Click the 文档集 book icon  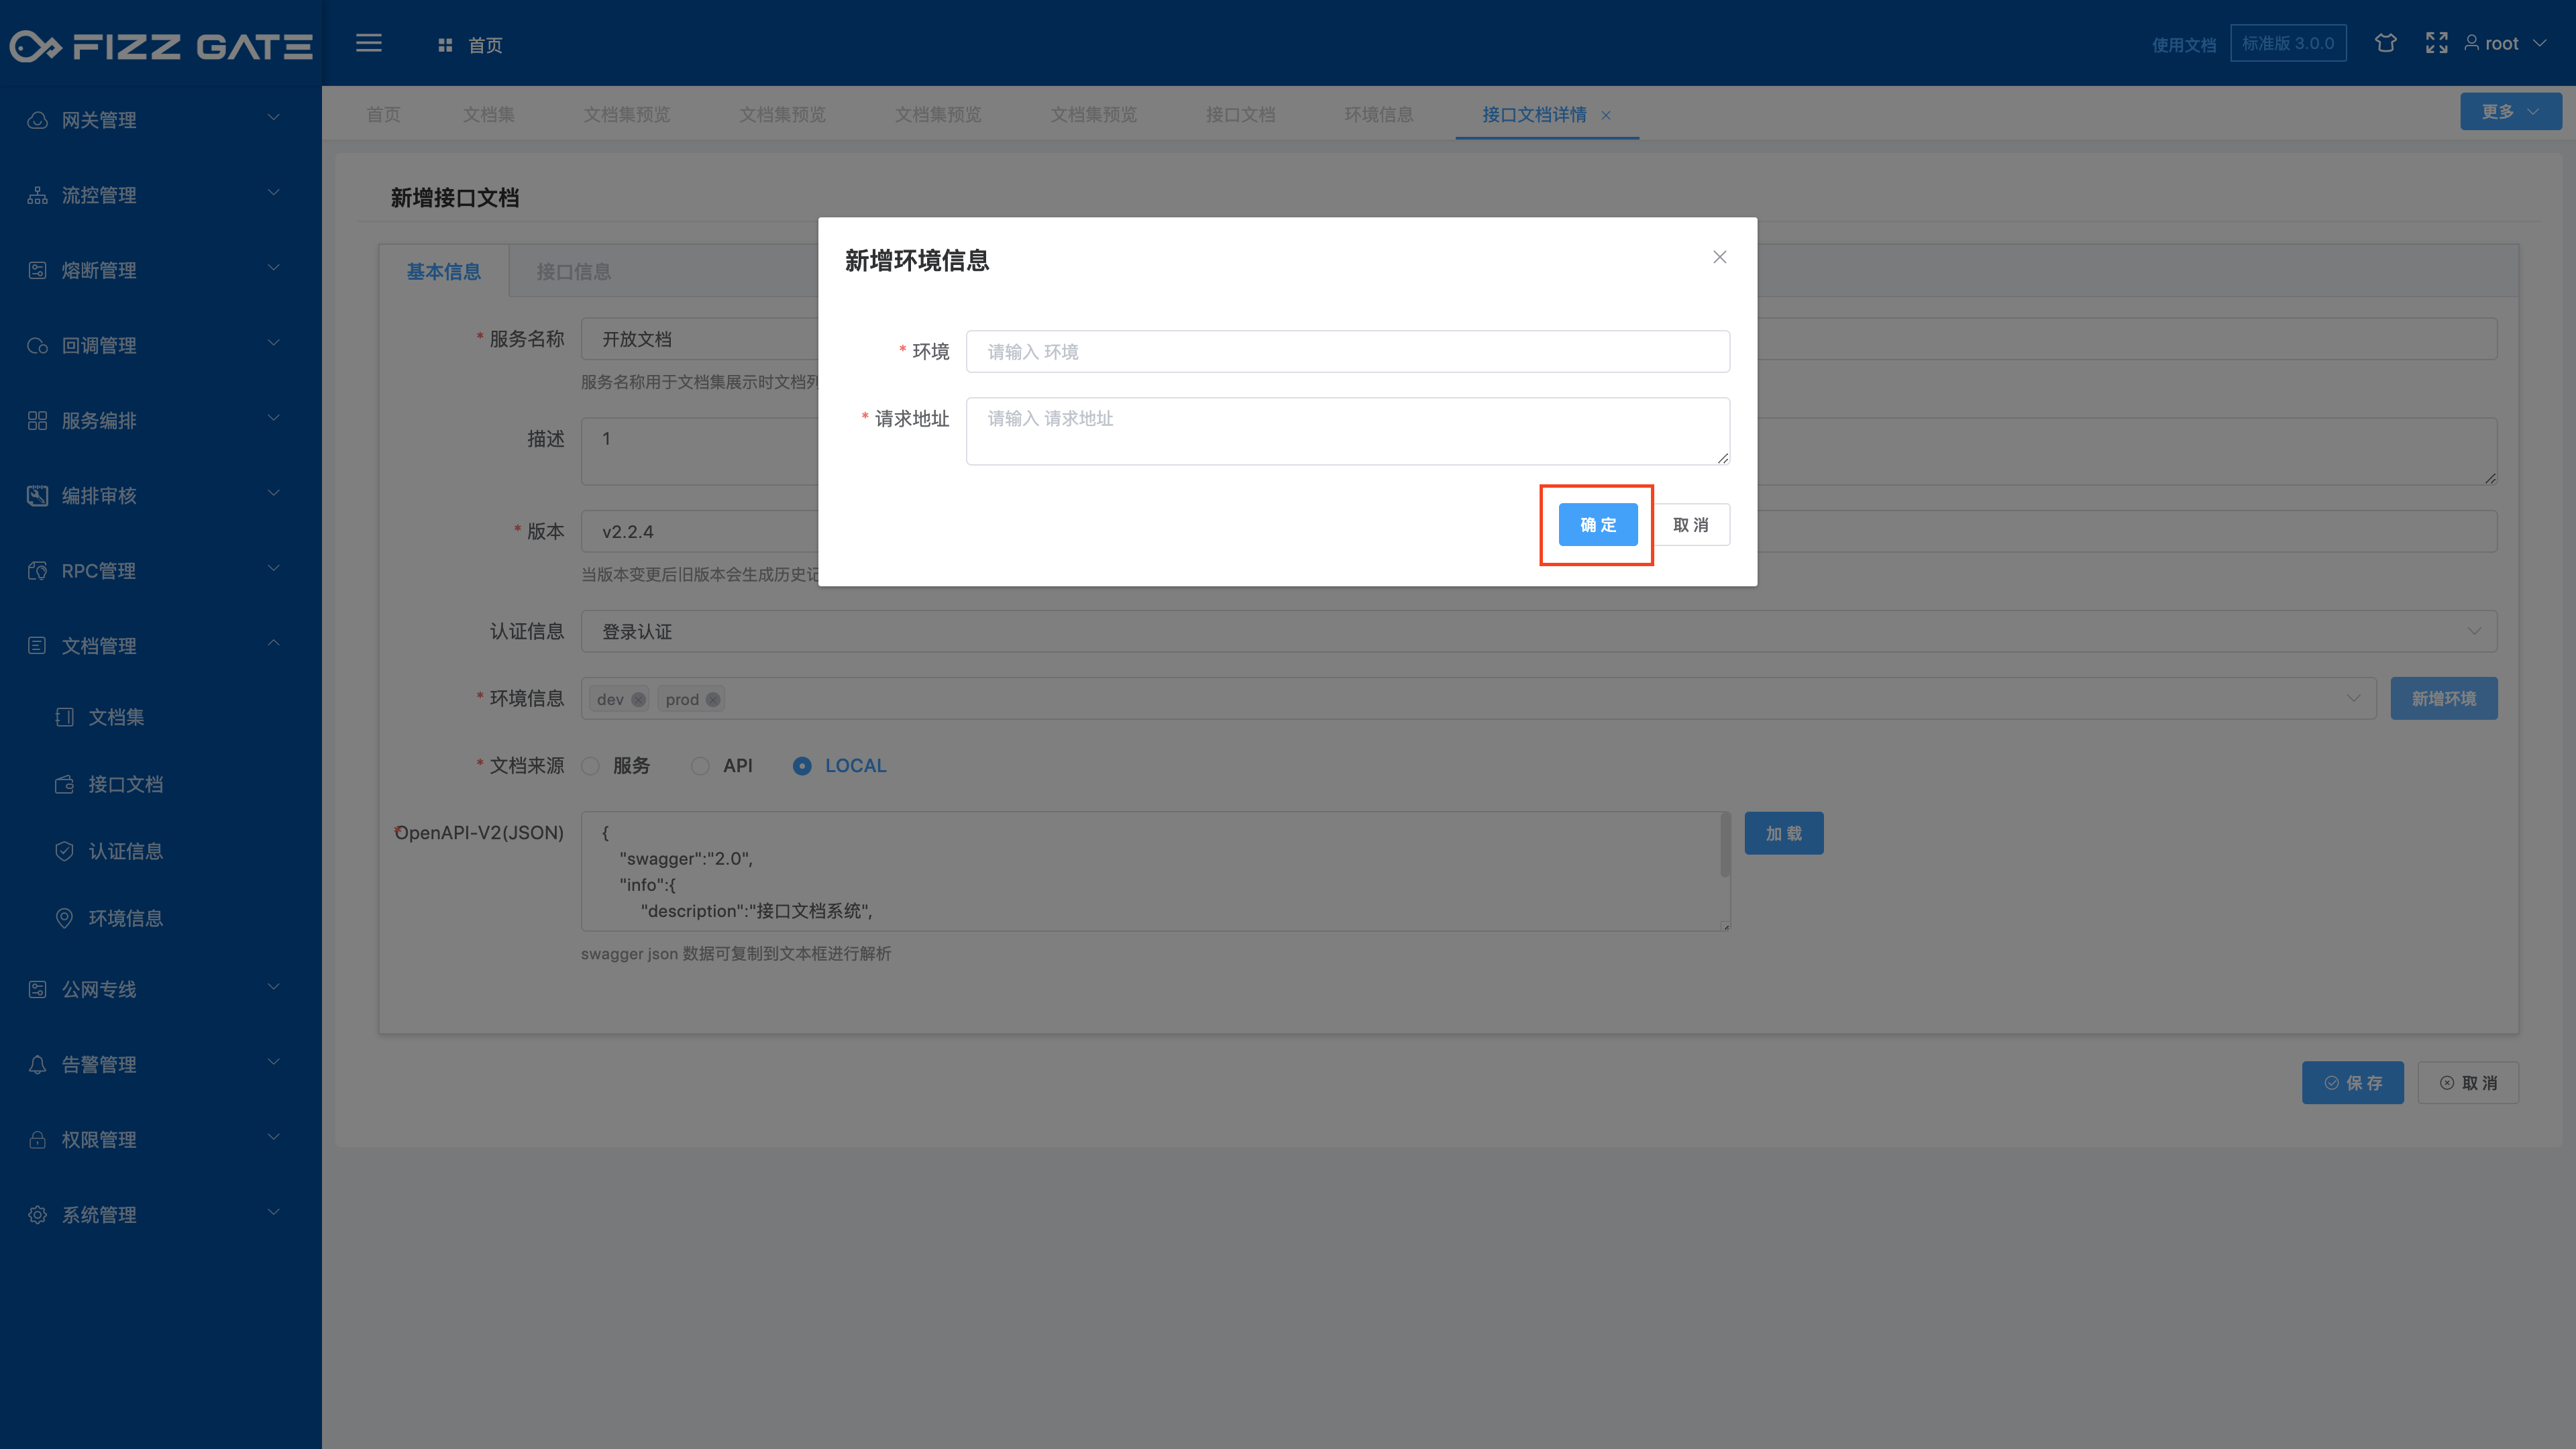point(64,717)
